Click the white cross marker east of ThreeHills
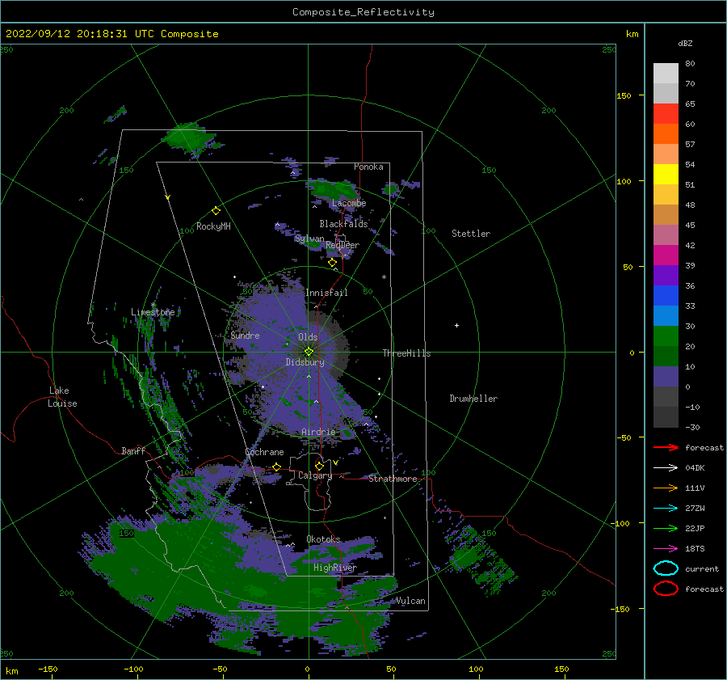 pyautogui.click(x=456, y=325)
